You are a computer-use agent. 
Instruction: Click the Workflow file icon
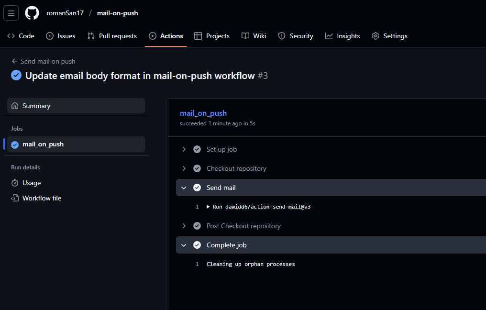[x=15, y=198]
